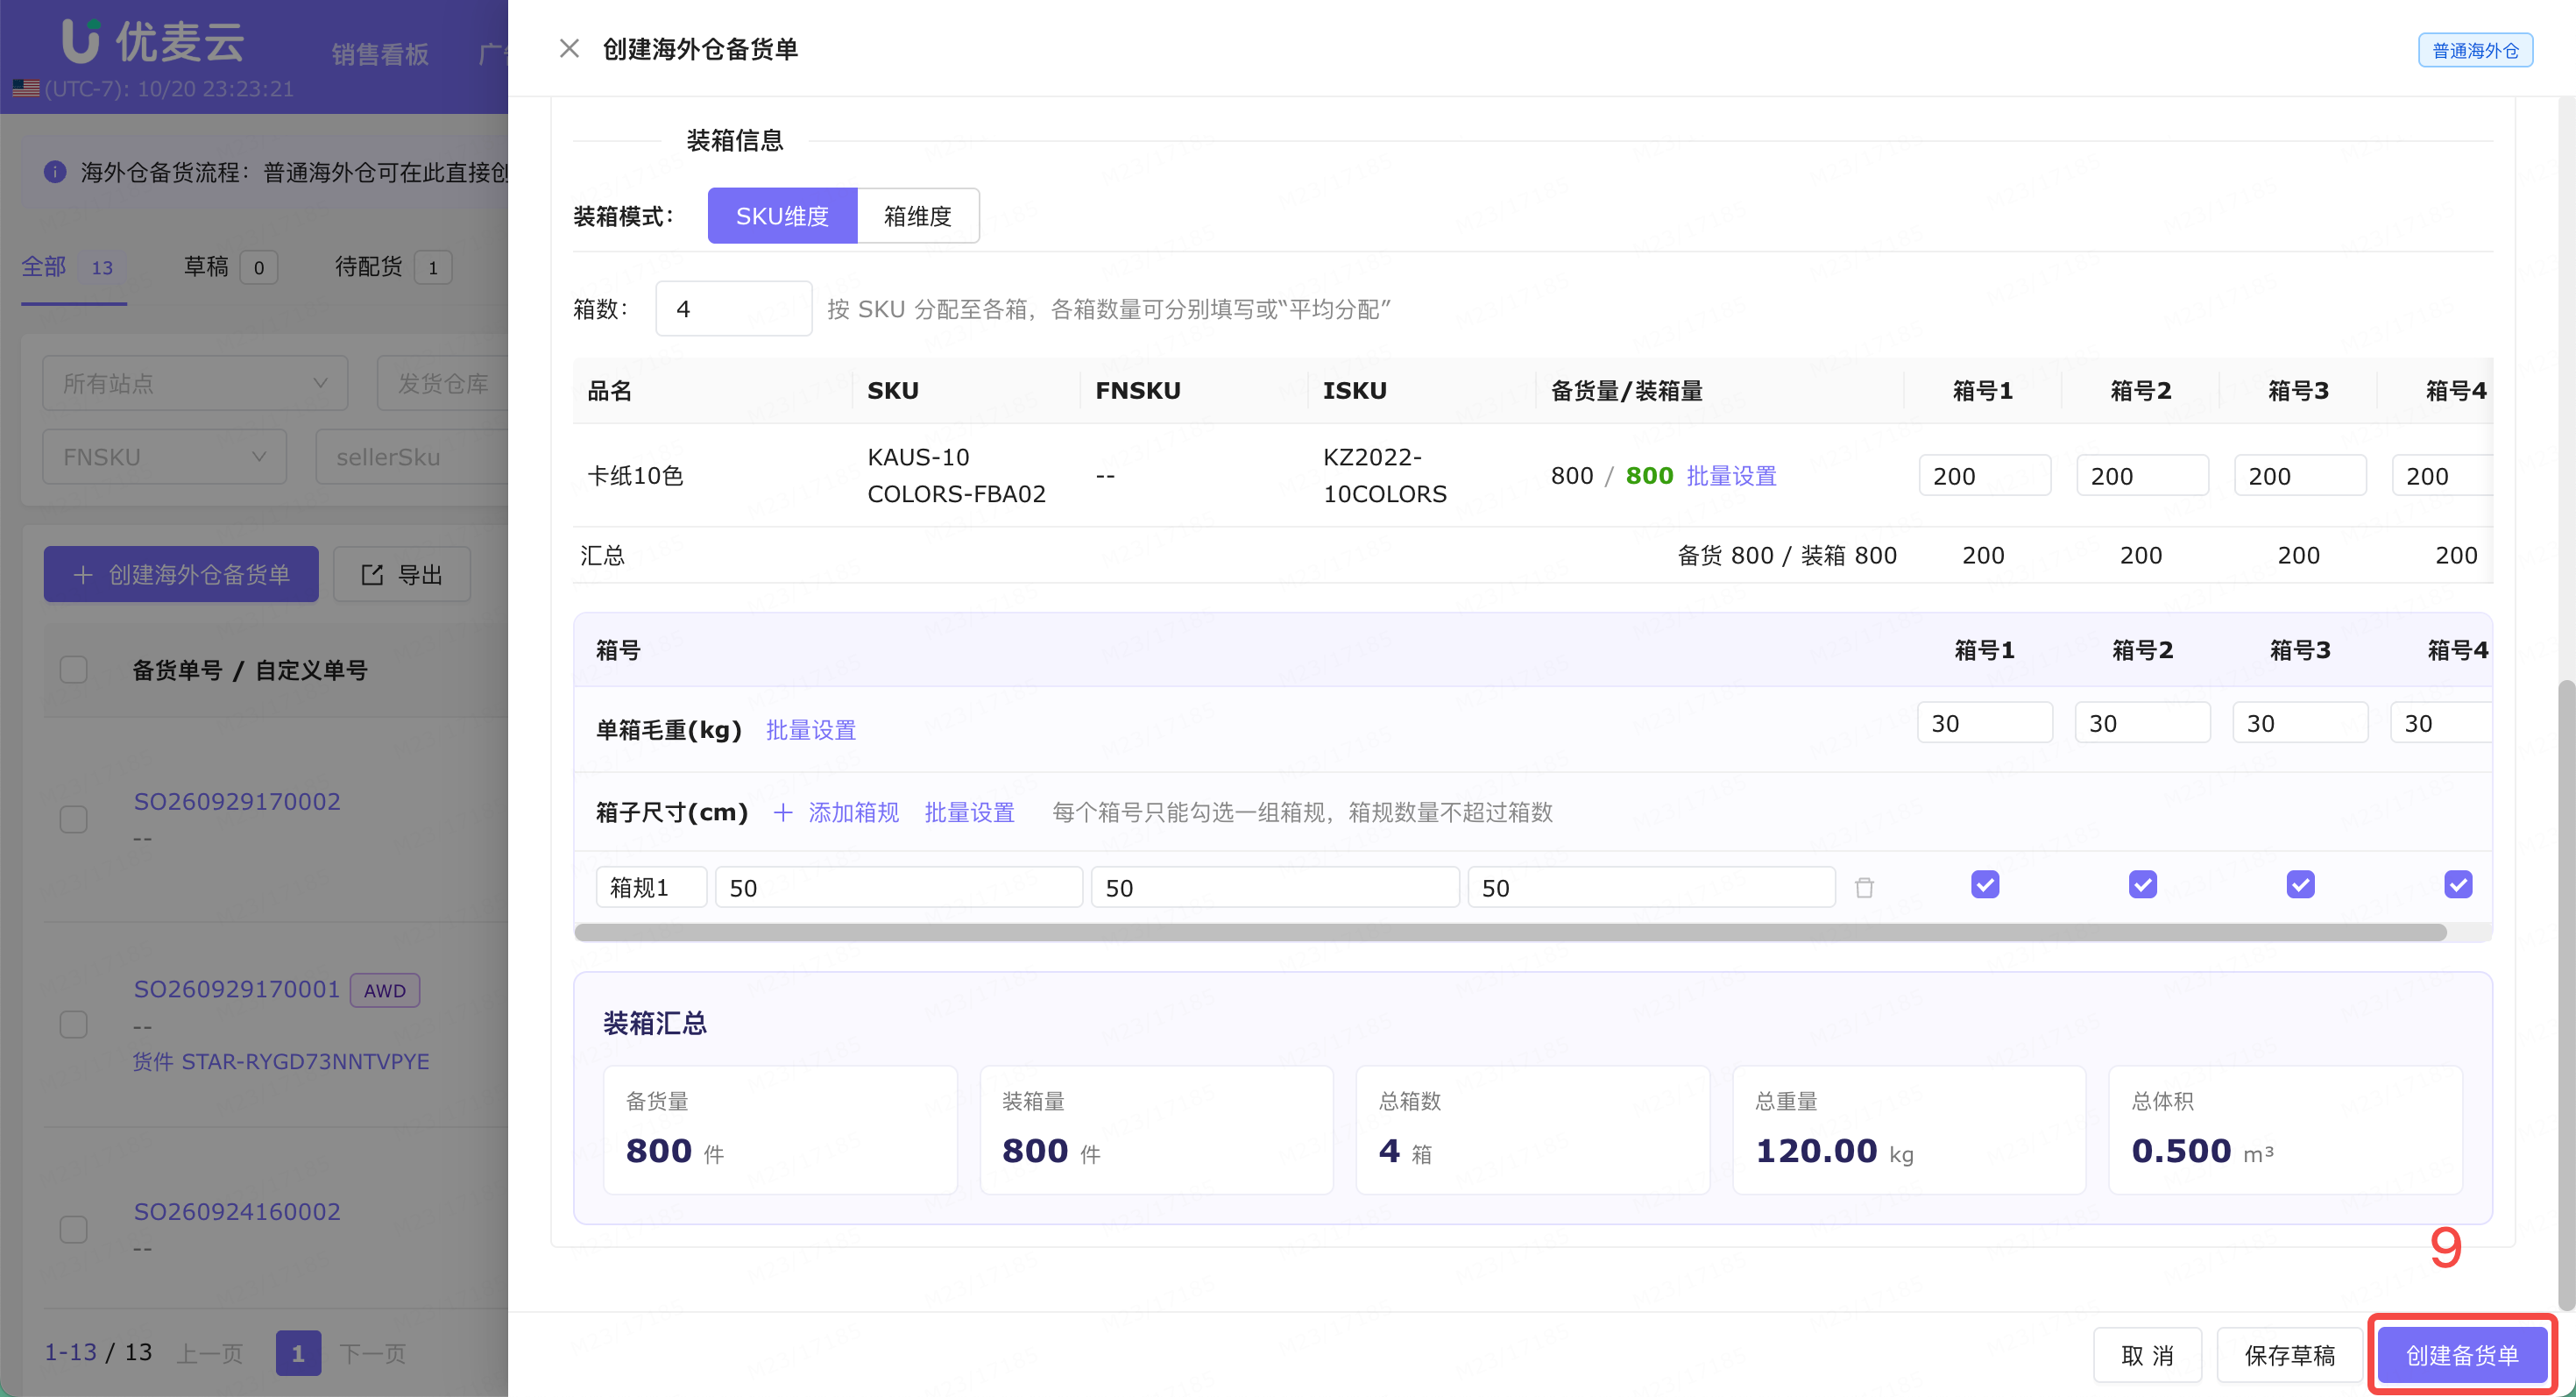
Task: Click the 优麦云 logo in the header
Action: [152, 40]
